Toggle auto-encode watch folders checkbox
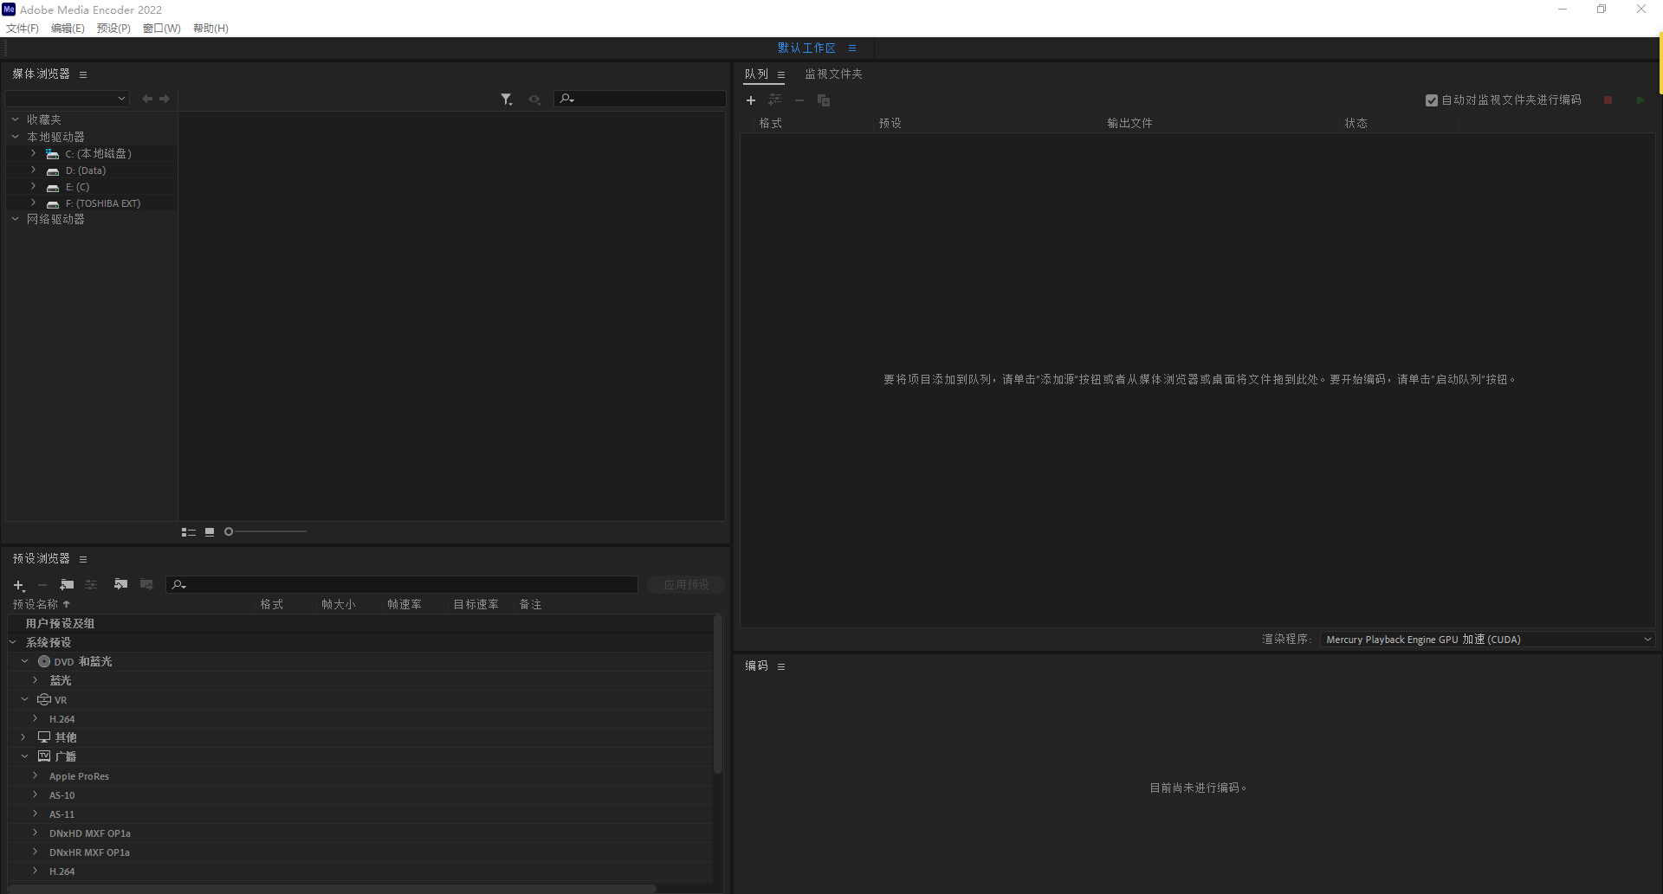The width and height of the screenshot is (1663, 894). 1432,100
